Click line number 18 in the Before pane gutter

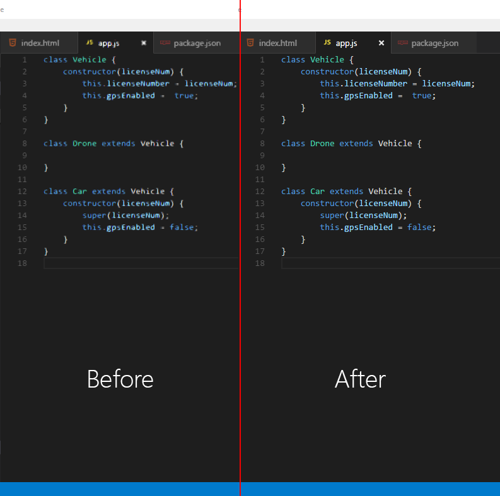22,263
